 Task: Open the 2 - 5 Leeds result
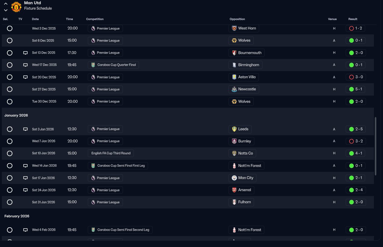point(355,129)
